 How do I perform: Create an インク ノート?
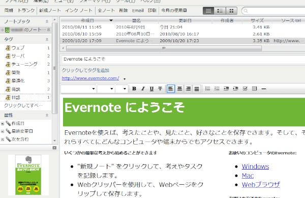79,11
